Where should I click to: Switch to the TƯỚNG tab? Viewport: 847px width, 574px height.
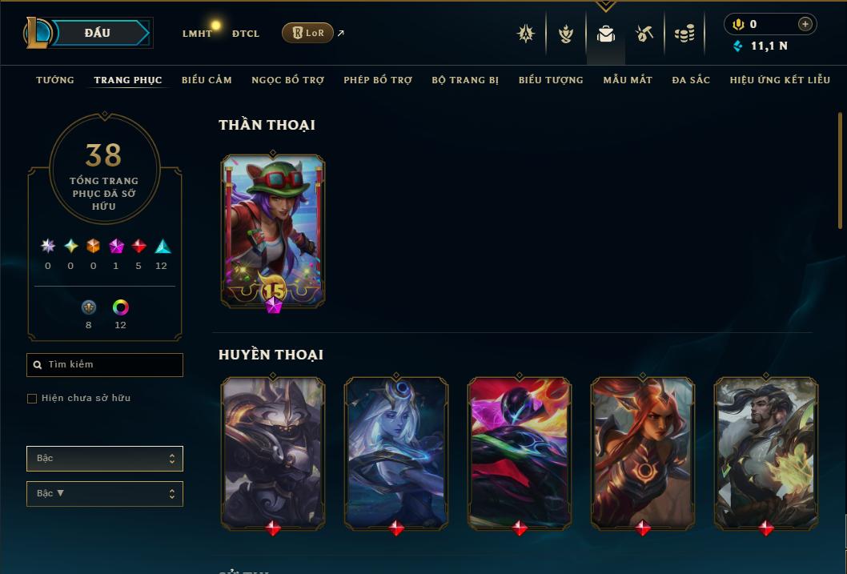coord(55,80)
